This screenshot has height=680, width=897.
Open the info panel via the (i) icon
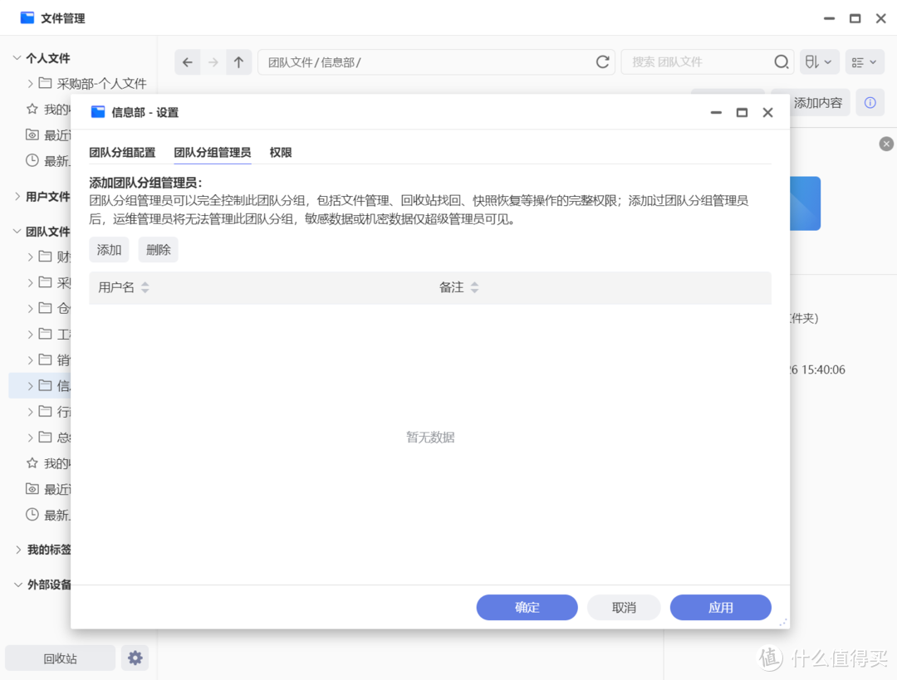(x=870, y=102)
